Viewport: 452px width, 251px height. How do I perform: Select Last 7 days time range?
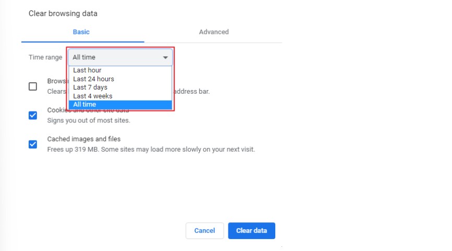point(90,87)
